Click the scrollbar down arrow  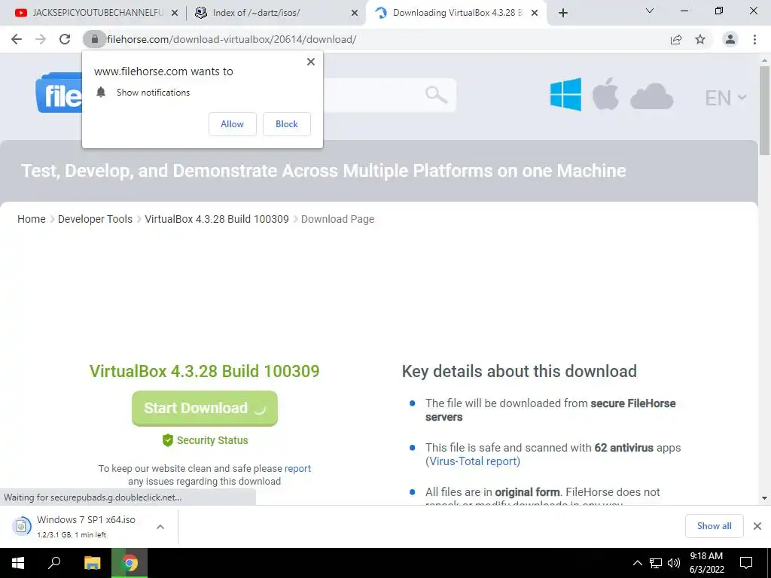[764, 498]
